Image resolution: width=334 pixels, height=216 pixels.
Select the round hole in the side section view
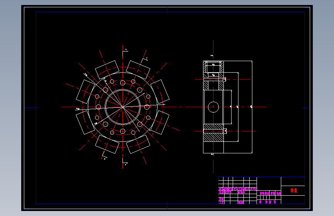[x=213, y=107]
